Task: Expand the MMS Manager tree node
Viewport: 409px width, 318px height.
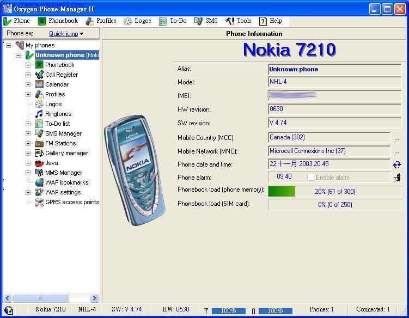Action: [28, 173]
